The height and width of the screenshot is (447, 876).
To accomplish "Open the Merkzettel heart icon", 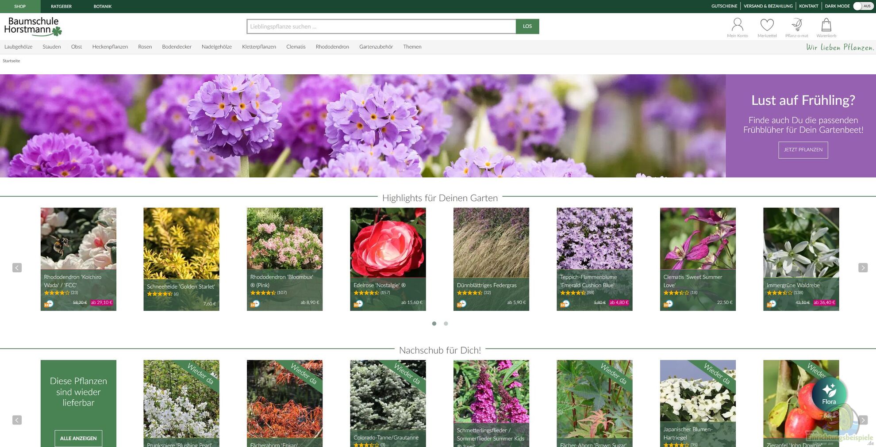I will (x=767, y=26).
